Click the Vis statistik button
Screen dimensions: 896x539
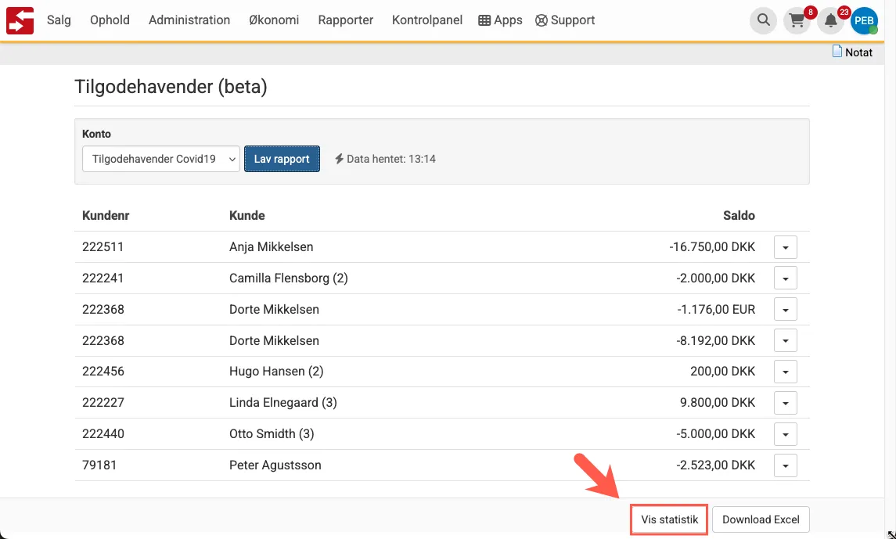[669, 519]
